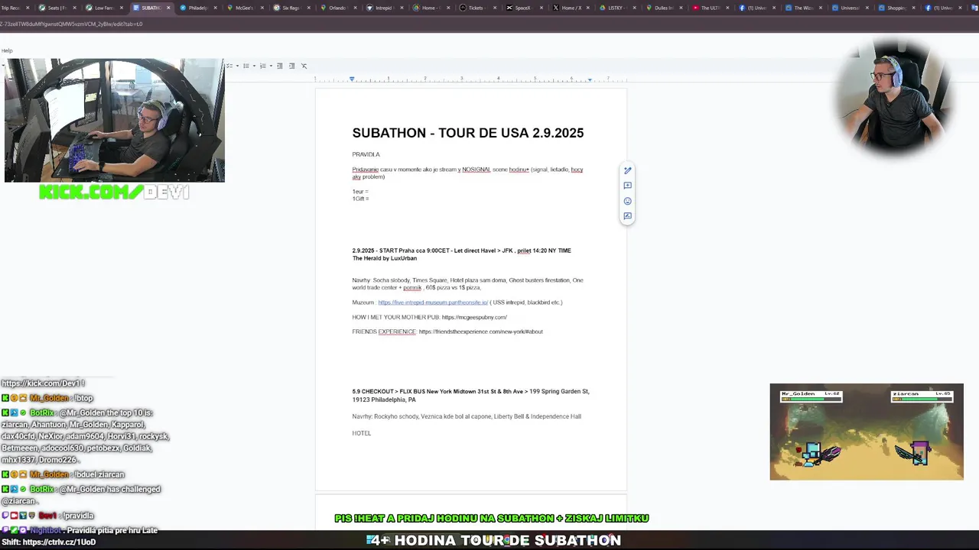Click the '5.9 CHECKOUT > FLIX BUS' line
The image size is (979, 550).
coord(470,395)
